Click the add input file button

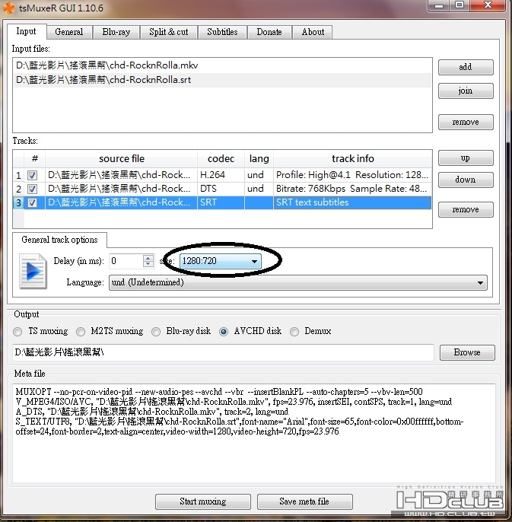click(466, 67)
